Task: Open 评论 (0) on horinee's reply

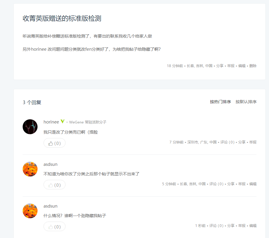Action: point(227,142)
